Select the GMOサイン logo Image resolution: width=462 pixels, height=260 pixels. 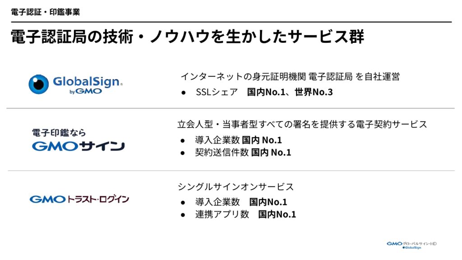[x=79, y=146]
